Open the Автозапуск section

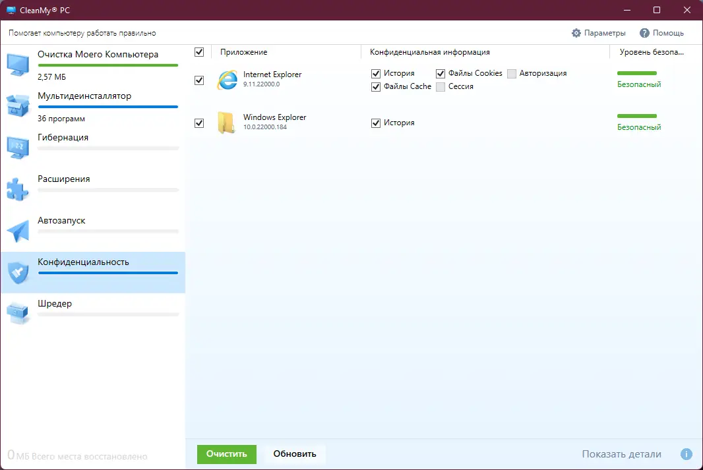(x=93, y=231)
